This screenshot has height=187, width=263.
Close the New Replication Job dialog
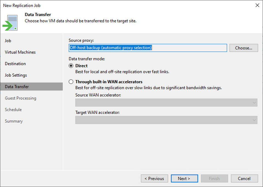[x=257, y=5]
